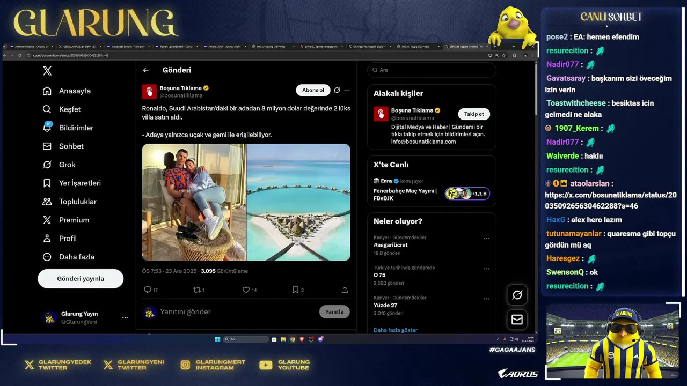The width and height of the screenshot is (687, 386).
Task: Open listener avatars +1,1 B badge
Action: click(x=467, y=194)
